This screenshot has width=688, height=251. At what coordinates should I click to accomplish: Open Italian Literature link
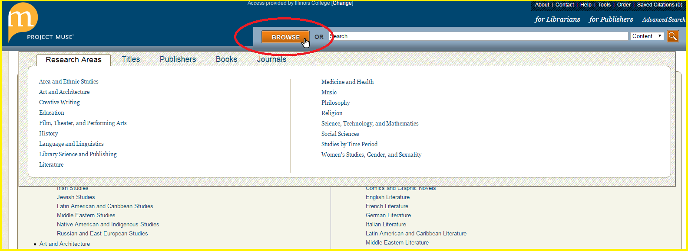point(386,224)
